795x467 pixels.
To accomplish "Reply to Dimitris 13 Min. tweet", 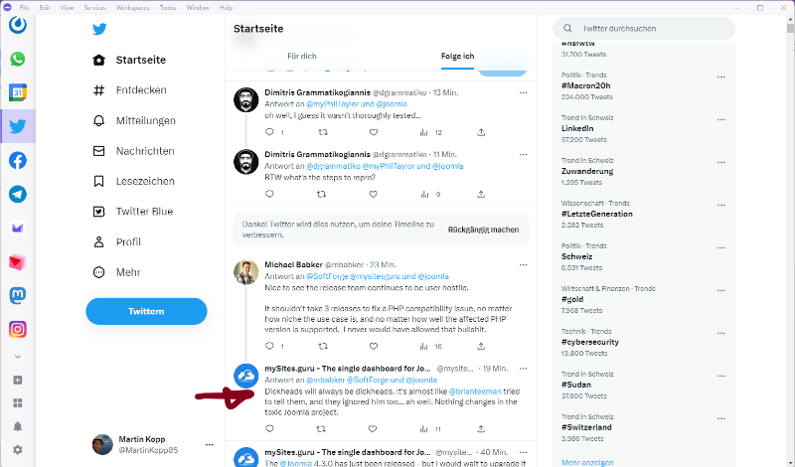I will point(269,132).
